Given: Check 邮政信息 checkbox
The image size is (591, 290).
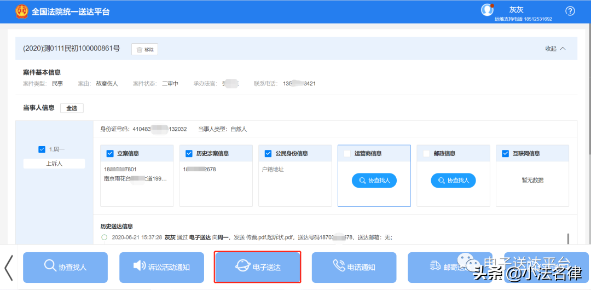Looking at the screenshot, I should pyautogui.click(x=426, y=154).
